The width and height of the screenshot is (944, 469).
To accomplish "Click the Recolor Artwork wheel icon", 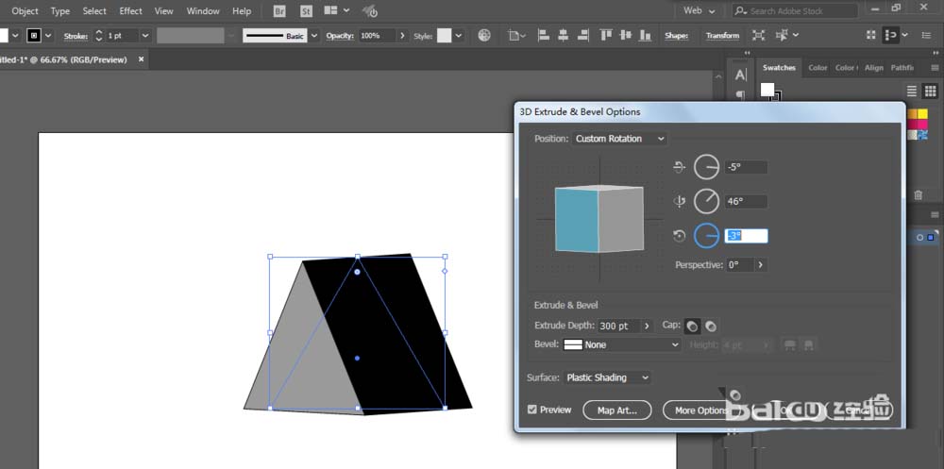I will point(484,36).
